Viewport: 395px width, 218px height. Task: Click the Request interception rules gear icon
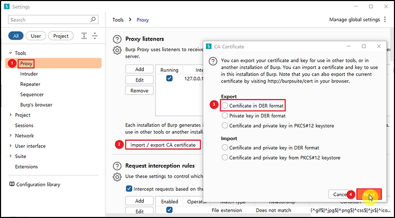pos(117,177)
